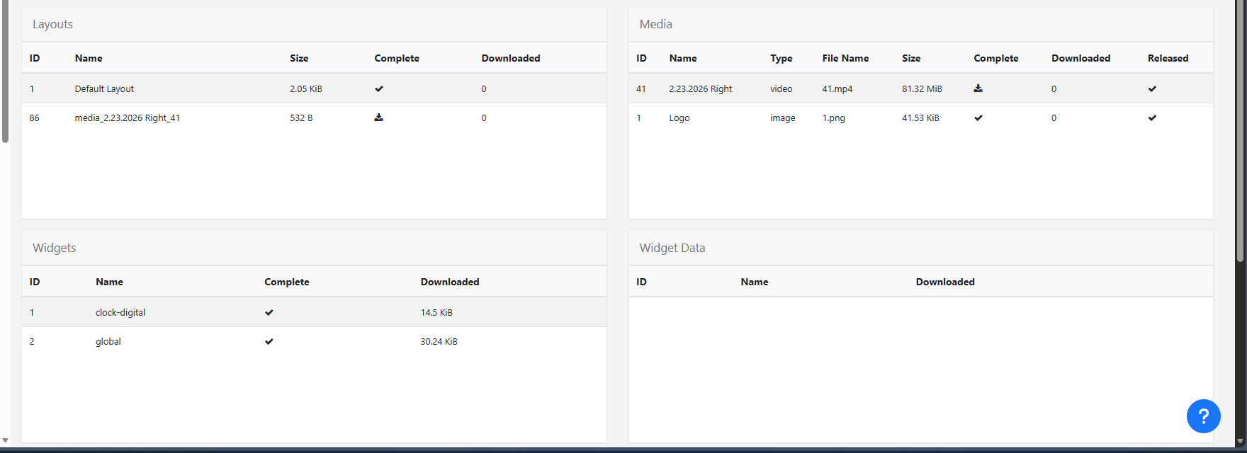The width and height of the screenshot is (1247, 453).
Task: Click Complete checkmark for global widget
Action: coord(269,341)
